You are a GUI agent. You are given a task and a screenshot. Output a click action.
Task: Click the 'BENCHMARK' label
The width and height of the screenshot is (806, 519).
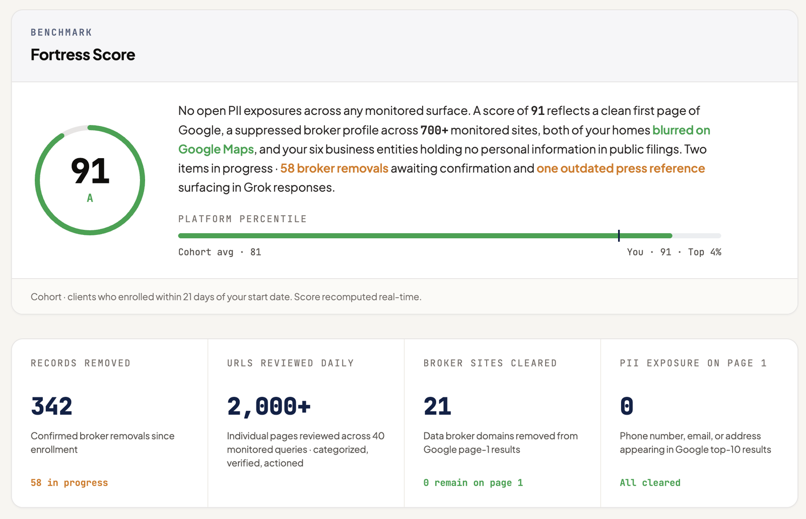pyautogui.click(x=61, y=32)
